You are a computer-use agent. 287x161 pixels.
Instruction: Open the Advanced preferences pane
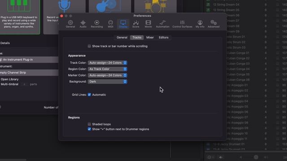tap(213, 24)
